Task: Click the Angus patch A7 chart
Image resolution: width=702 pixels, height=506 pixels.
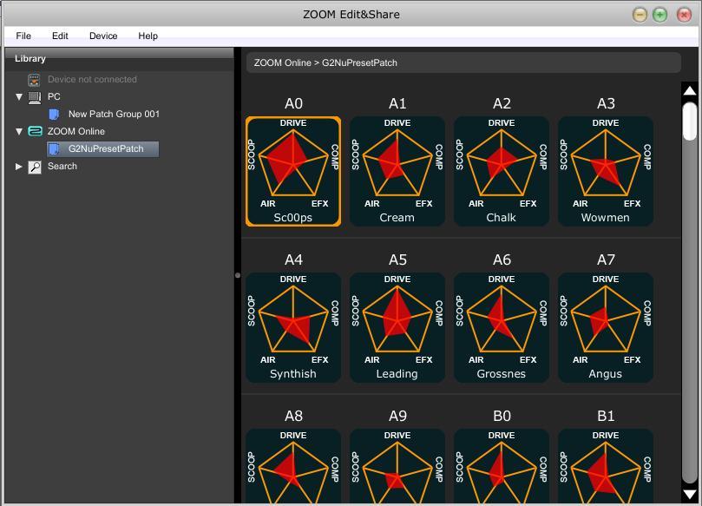Action: coord(606,319)
